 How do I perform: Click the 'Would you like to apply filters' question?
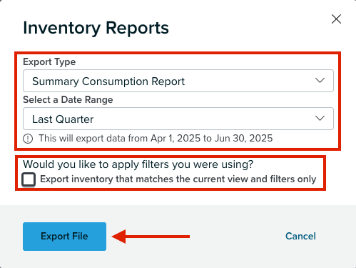click(138, 164)
